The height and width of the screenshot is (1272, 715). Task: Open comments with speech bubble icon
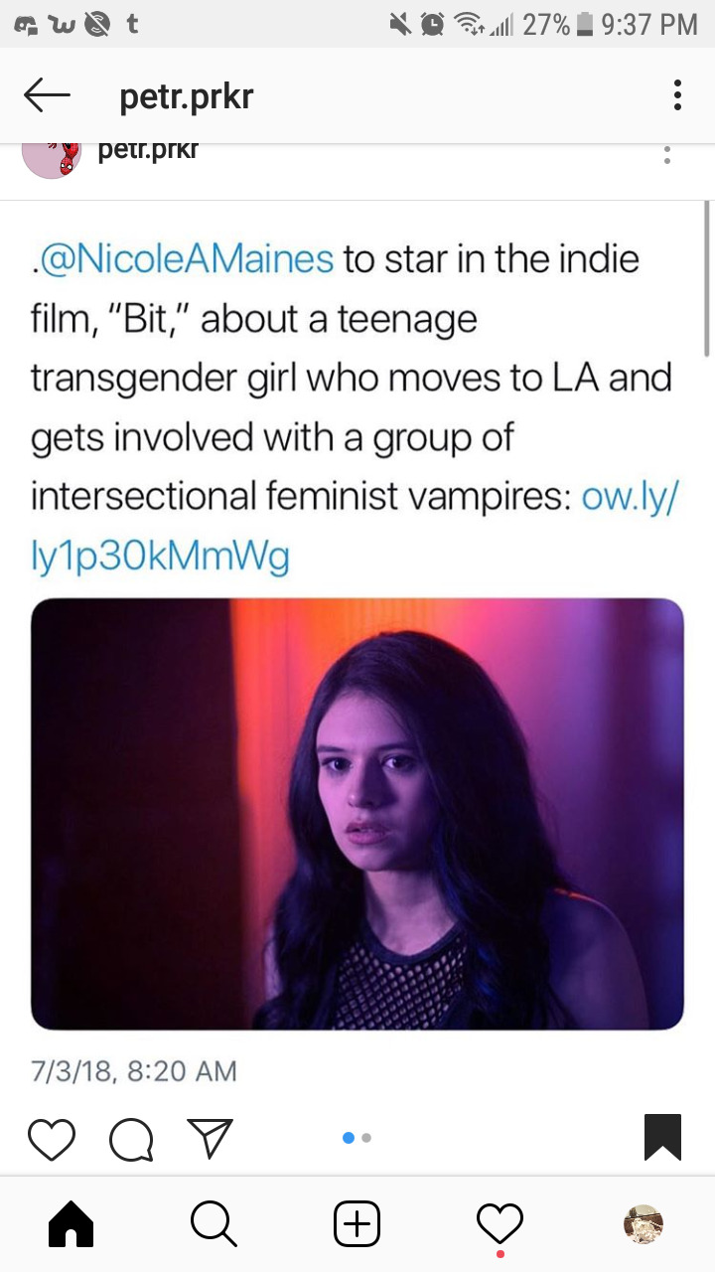pos(131,1139)
